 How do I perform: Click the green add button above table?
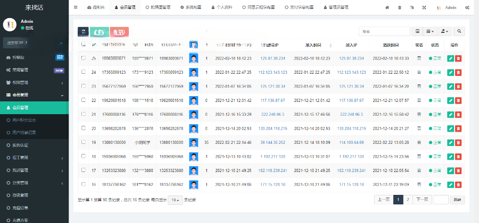tap(100, 32)
